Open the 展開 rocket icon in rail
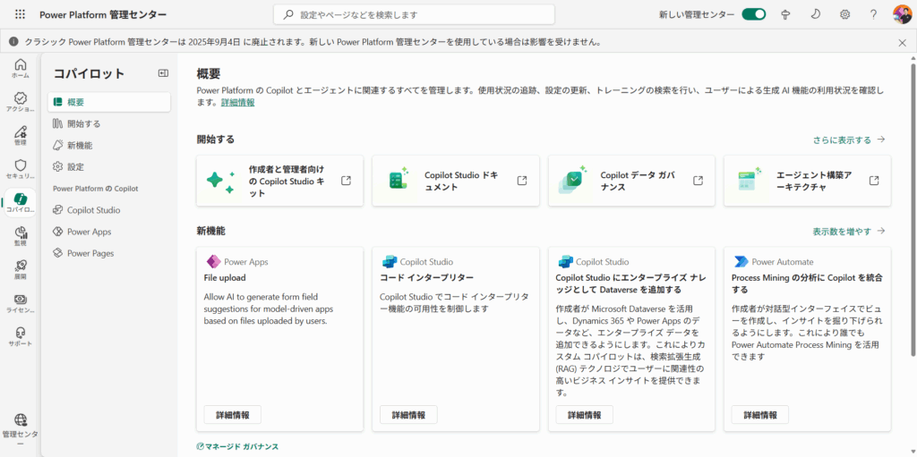The width and height of the screenshot is (917, 457). point(20,269)
